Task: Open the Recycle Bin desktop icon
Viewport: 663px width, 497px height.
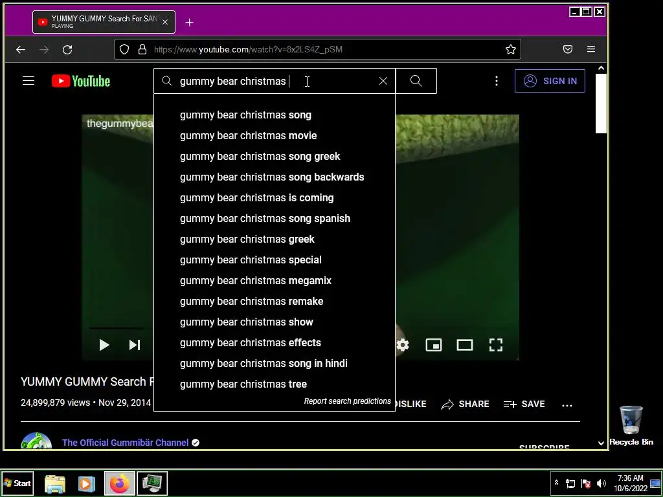Action: tap(631, 426)
